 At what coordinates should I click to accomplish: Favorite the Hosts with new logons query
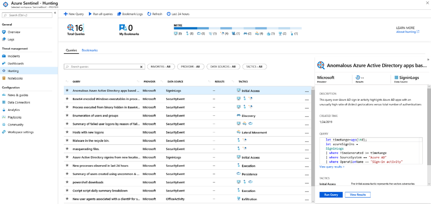(x=67, y=132)
